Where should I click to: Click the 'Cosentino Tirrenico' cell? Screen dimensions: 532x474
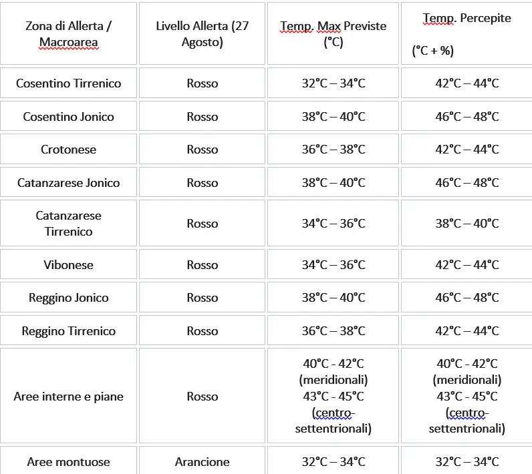pyautogui.click(x=68, y=83)
